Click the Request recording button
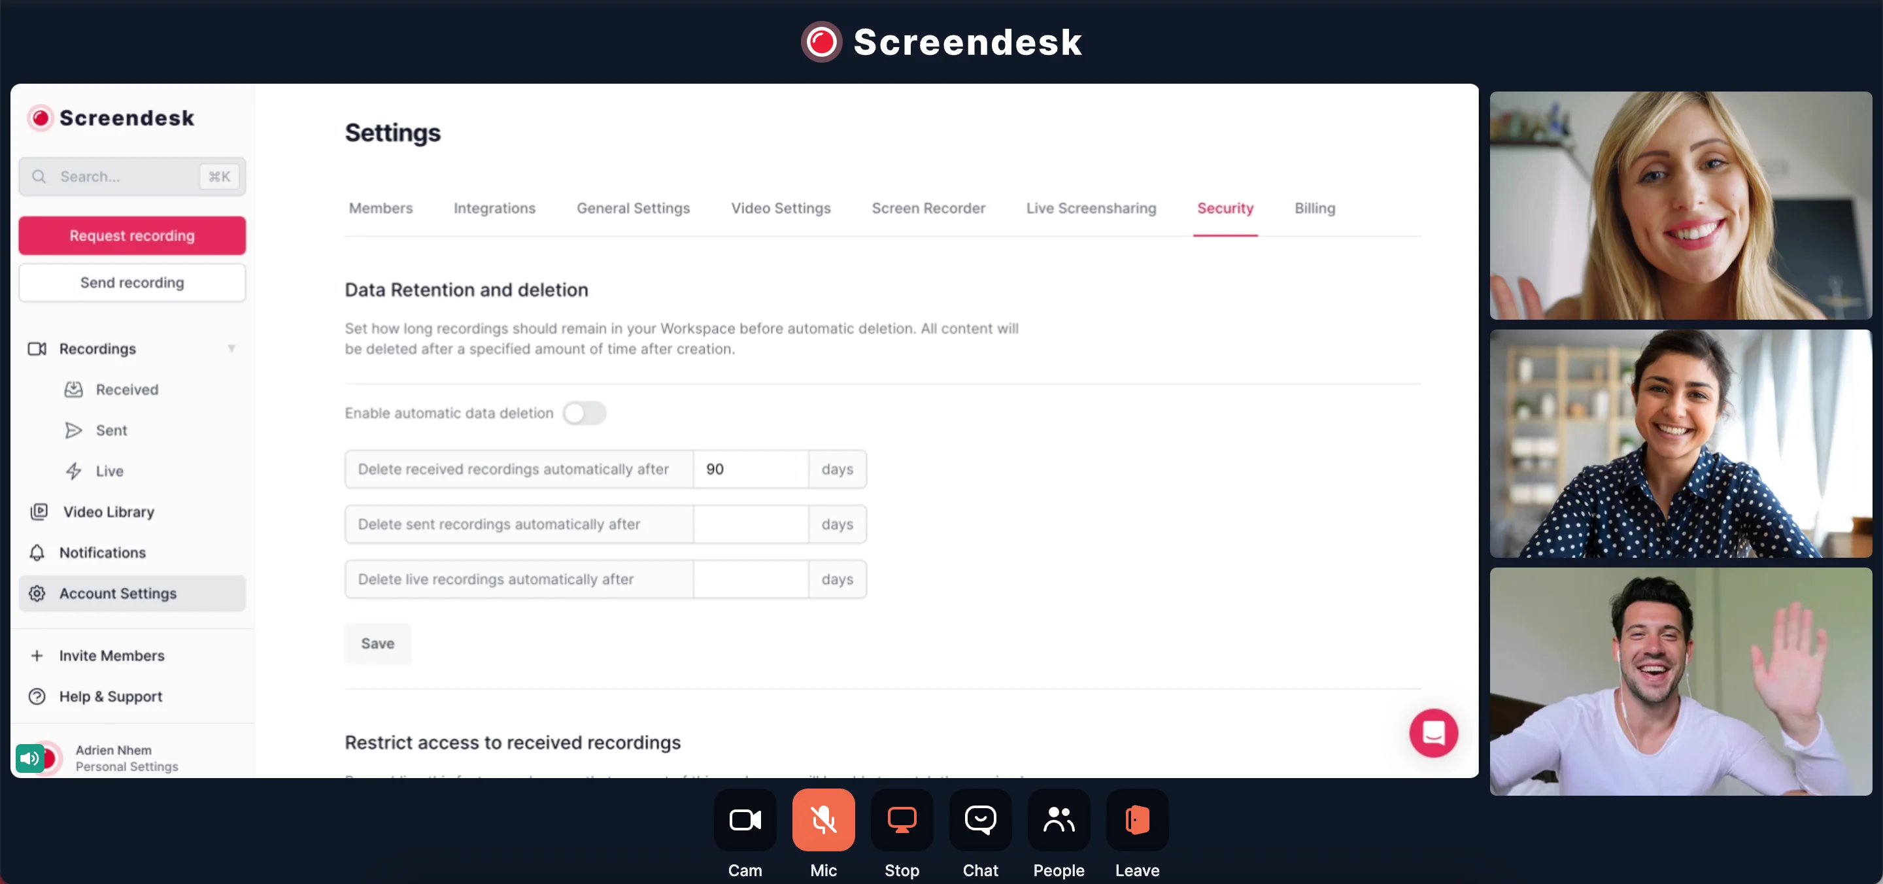Viewport: 1883px width, 884px height. (x=132, y=235)
